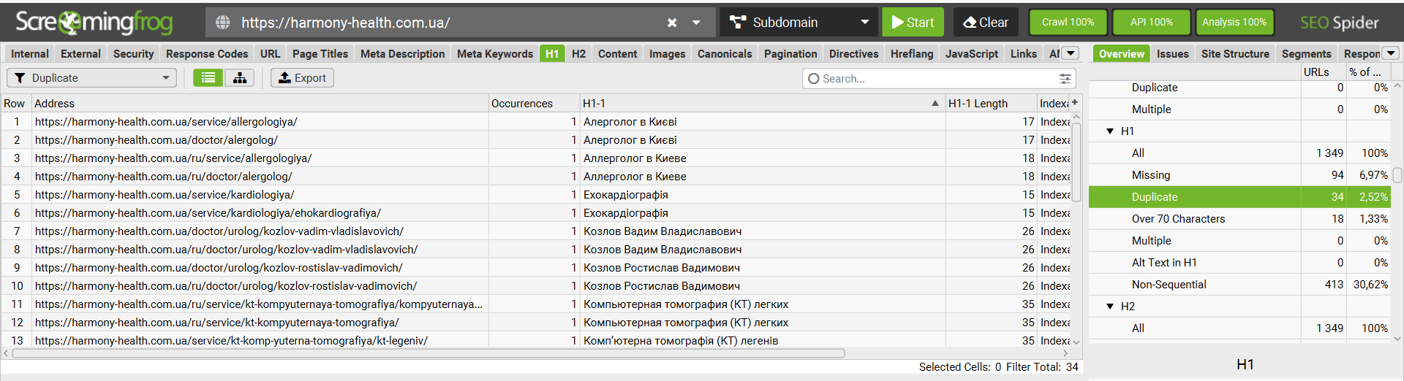Open the Page Titles tab
This screenshot has width=1404, height=381.
click(320, 54)
